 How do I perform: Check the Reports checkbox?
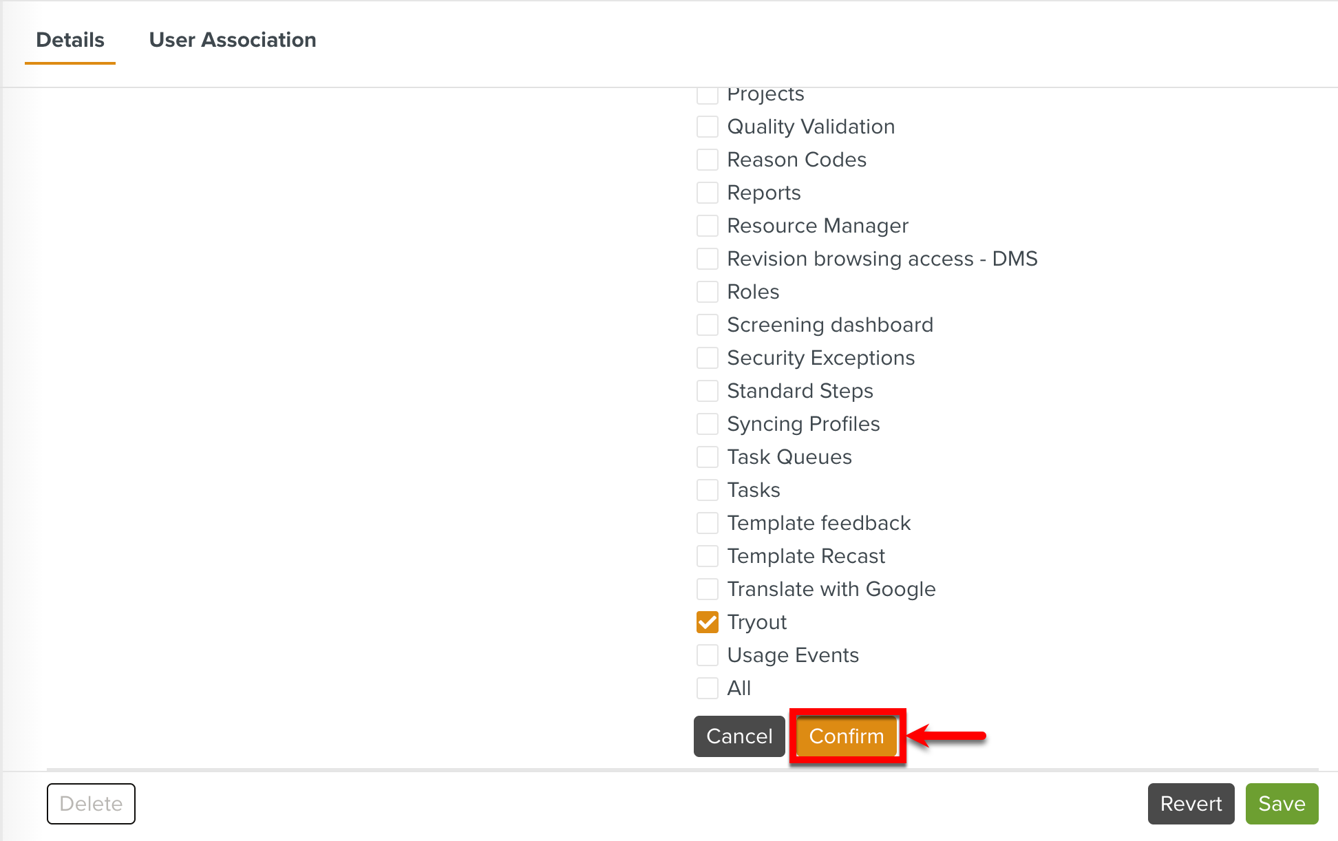click(x=707, y=192)
